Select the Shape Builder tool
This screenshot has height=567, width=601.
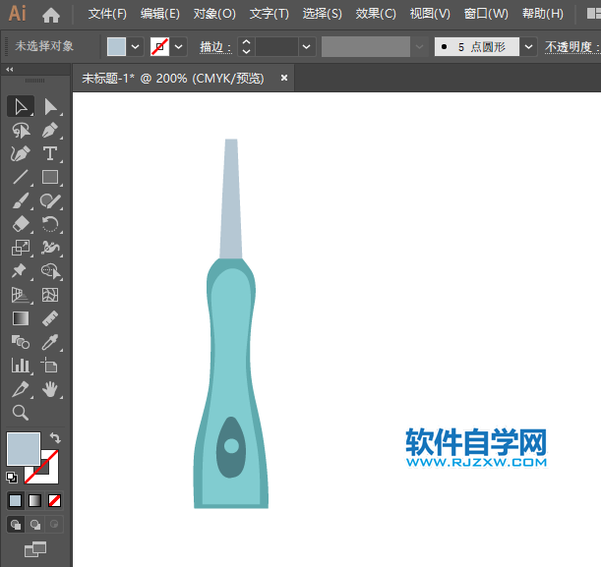50,271
